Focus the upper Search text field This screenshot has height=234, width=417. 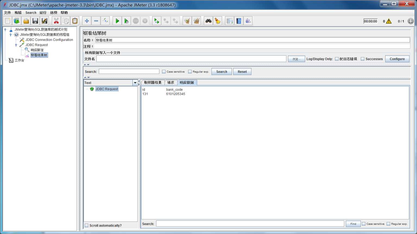tap(129, 71)
